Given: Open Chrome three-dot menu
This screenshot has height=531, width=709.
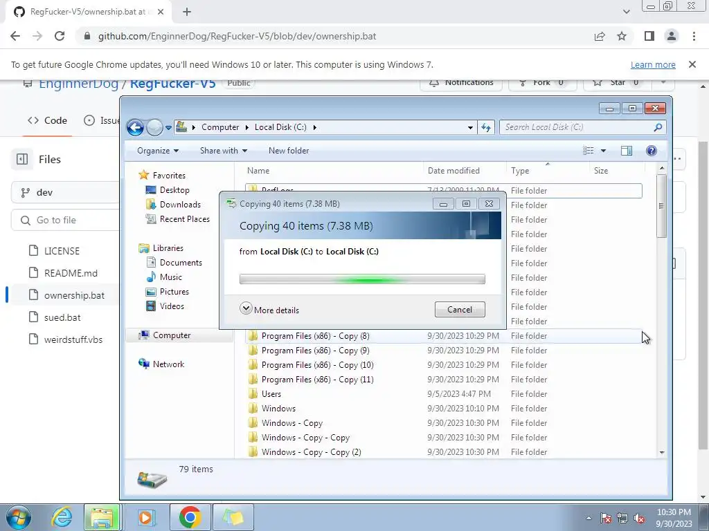Looking at the screenshot, I should 694,36.
